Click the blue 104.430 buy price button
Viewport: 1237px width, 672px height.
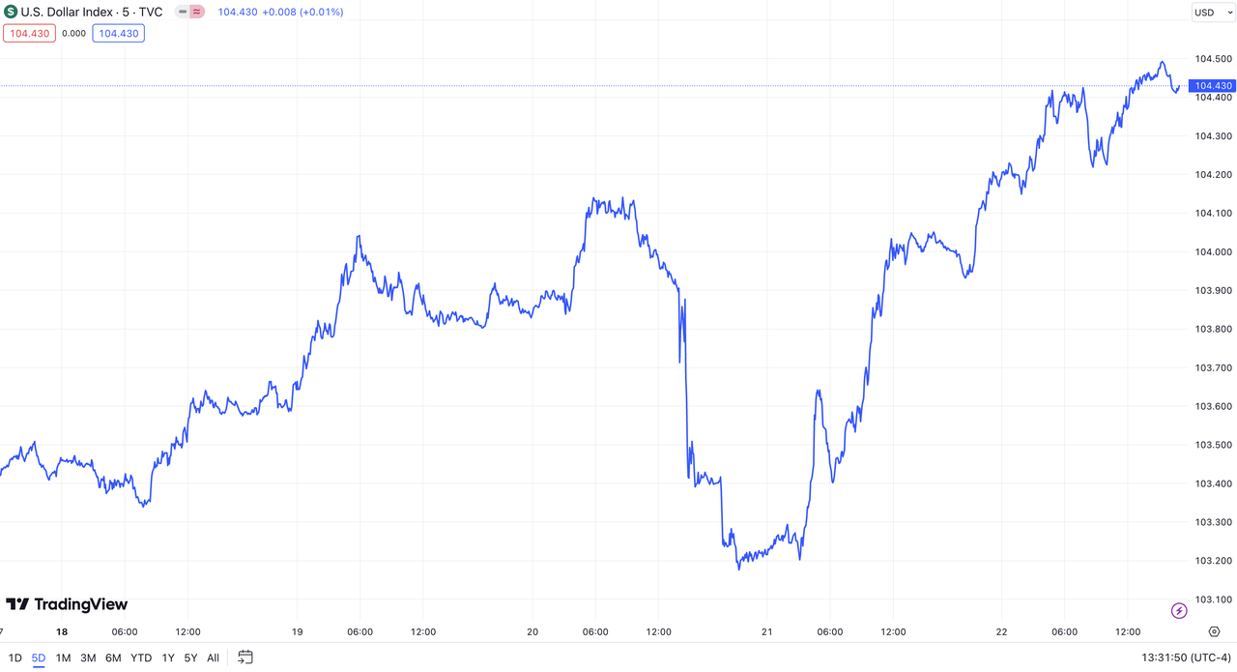click(x=119, y=33)
